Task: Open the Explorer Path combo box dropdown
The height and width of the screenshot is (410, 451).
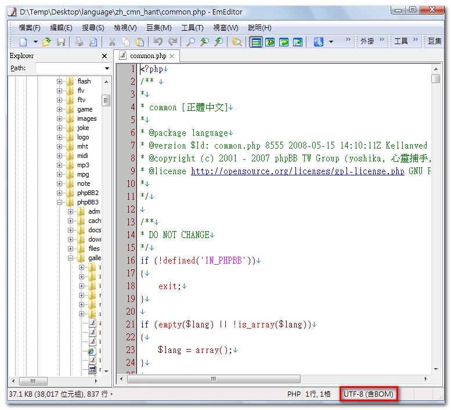Action: (x=107, y=68)
